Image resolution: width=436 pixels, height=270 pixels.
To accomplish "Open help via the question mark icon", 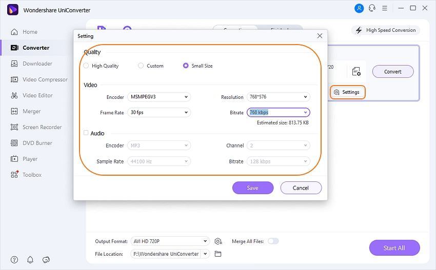I will (x=14, y=260).
